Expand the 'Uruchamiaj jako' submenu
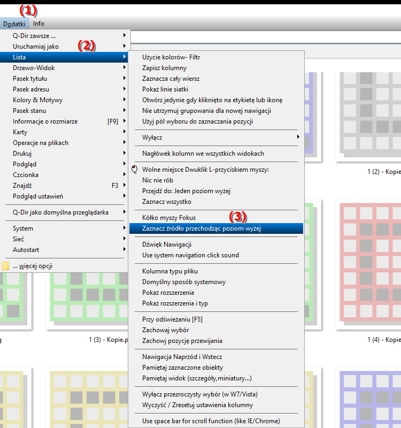This screenshot has height=428, width=401. pyautogui.click(x=64, y=47)
